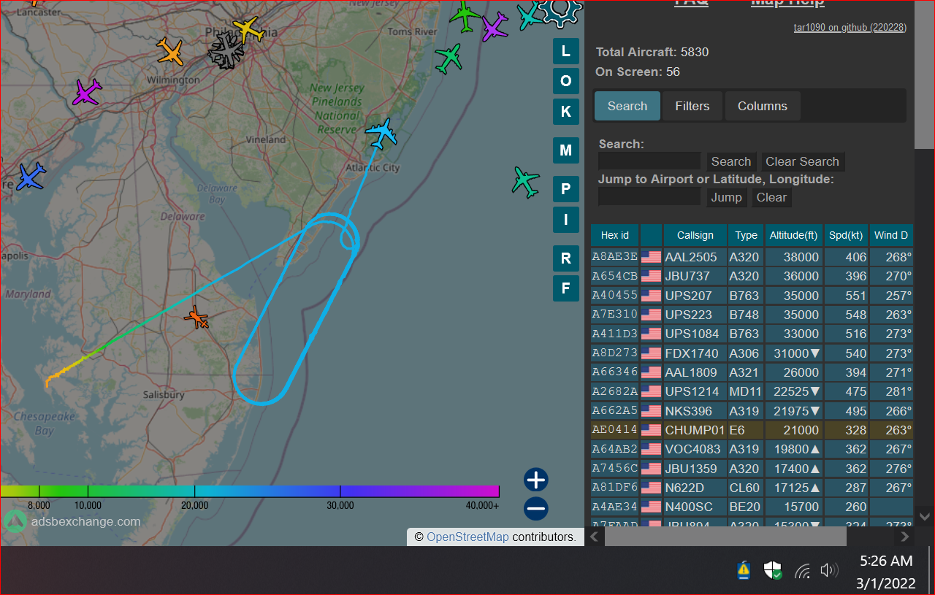Click the horizontal scrollbar left arrow
The width and height of the screenshot is (935, 595).
click(x=595, y=537)
